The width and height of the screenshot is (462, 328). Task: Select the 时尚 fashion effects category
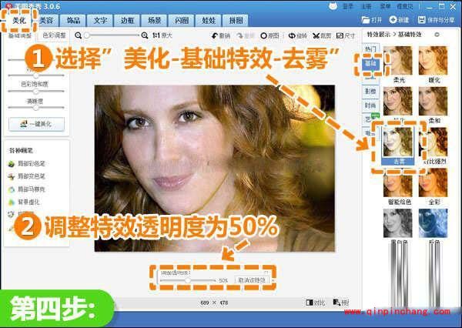(x=370, y=105)
